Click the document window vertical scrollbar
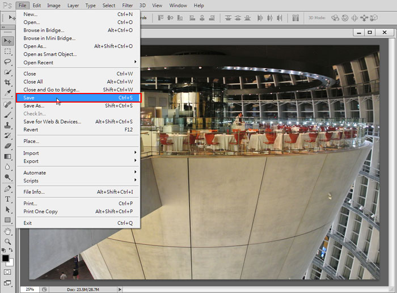This screenshot has width=397, height=293. pos(392,162)
